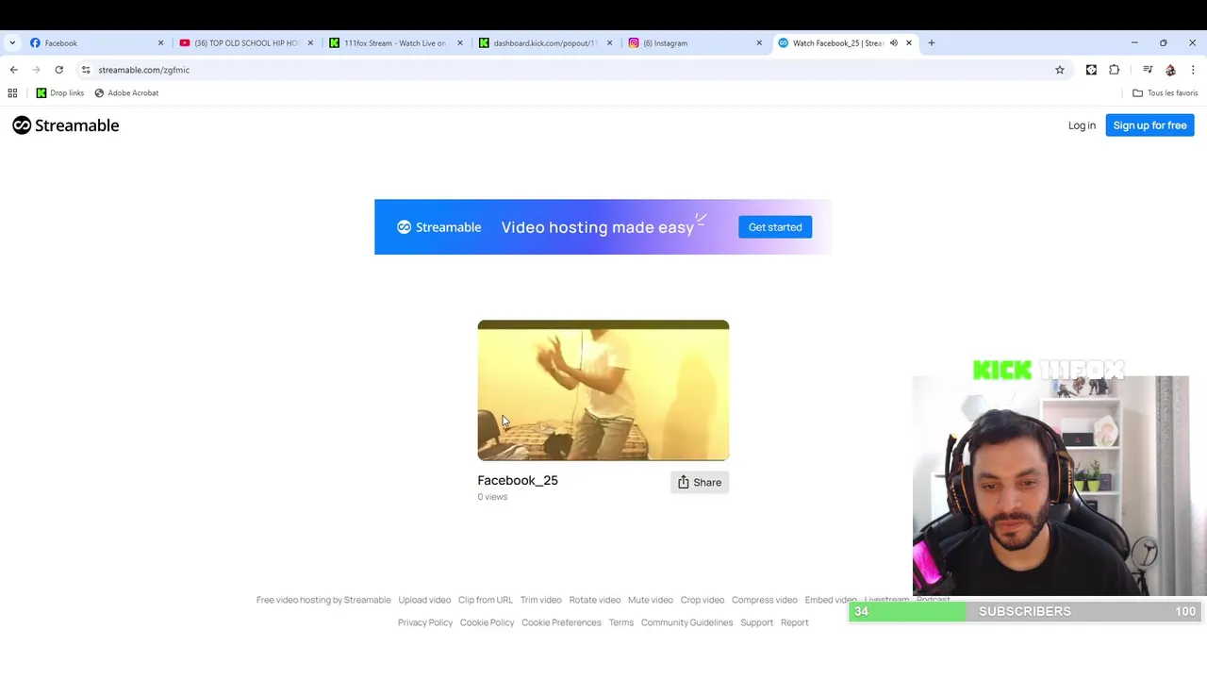
Task: Open the Trim video footer link
Action: [x=541, y=600]
